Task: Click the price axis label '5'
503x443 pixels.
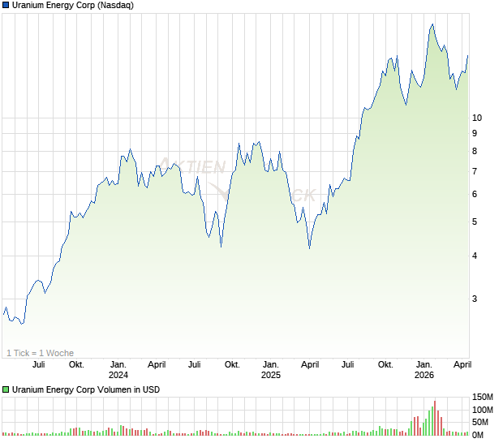Action: (x=475, y=221)
